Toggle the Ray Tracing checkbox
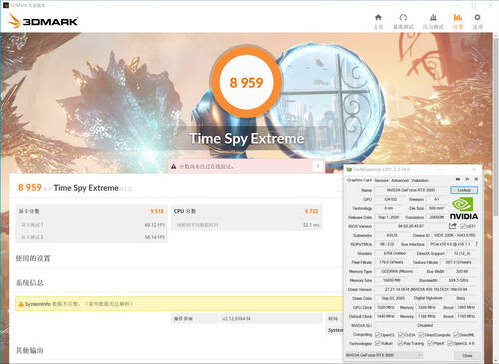 click(x=400, y=343)
